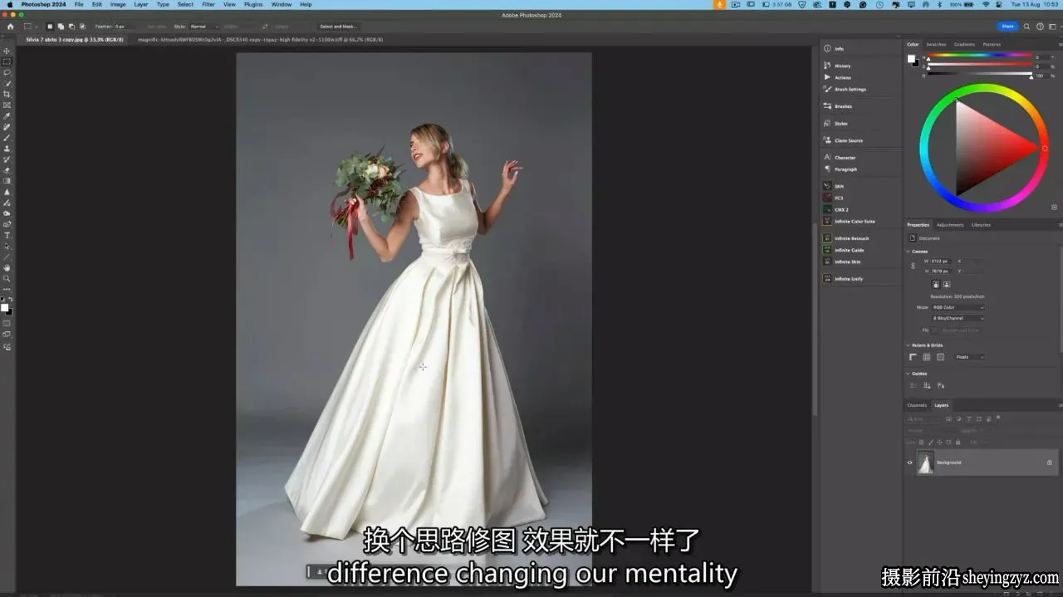The width and height of the screenshot is (1063, 597).
Task: Open the Actions panel icon
Action: [x=827, y=77]
